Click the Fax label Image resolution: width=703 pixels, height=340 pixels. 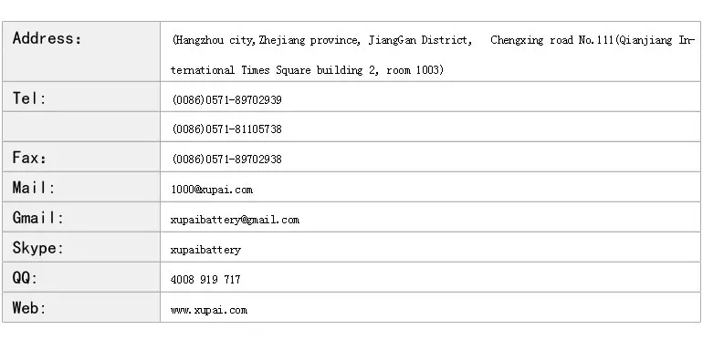[x=29, y=158]
